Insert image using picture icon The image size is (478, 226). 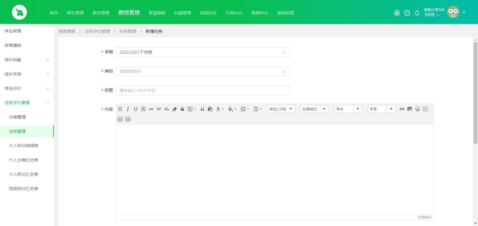click(x=410, y=109)
